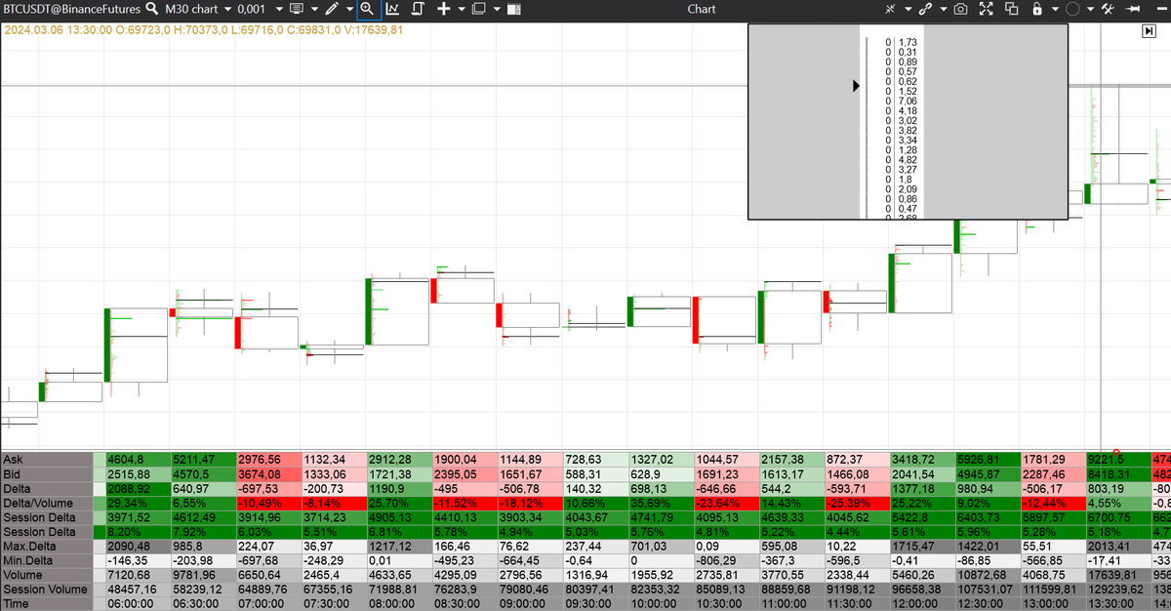This screenshot has height=611, width=1171.
Task: Click the Session Volume row label in the footer
Action: 45,590
